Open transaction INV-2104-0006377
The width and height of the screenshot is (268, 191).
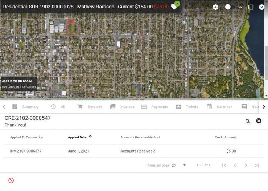(x=26, y=151)
